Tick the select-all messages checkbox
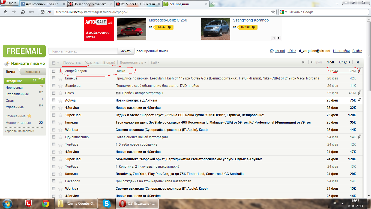371x209 pixels. tap(54, 63)
